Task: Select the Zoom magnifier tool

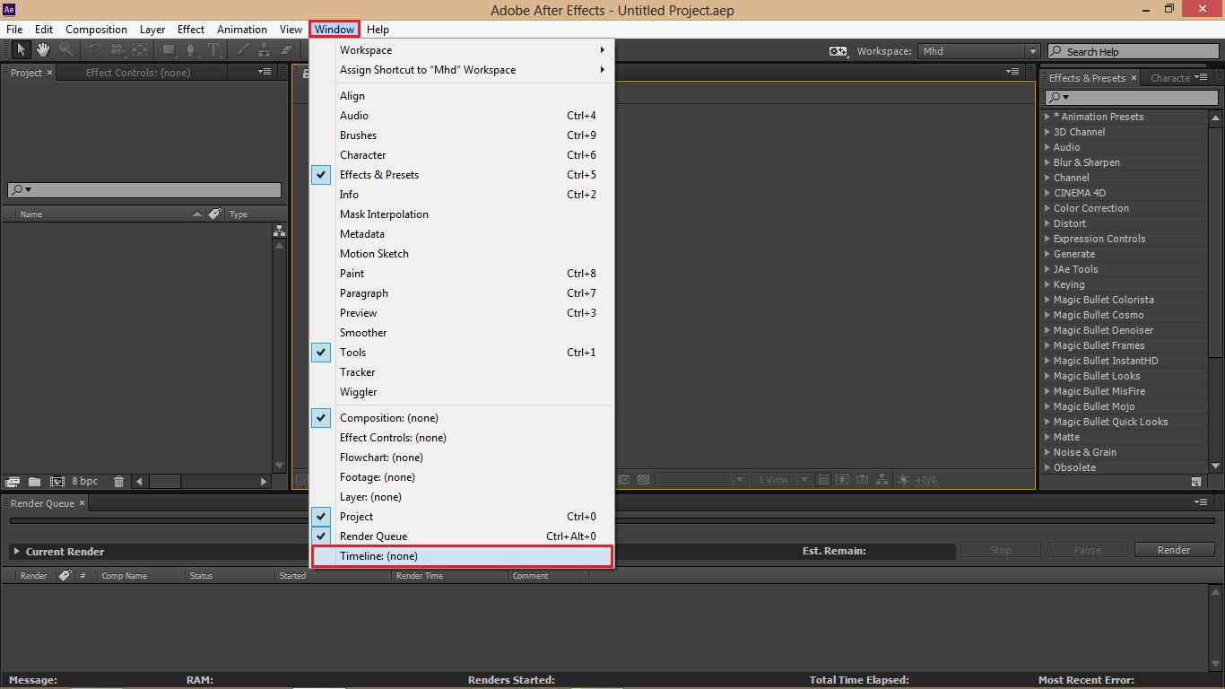Action: (x=66, y=50)
